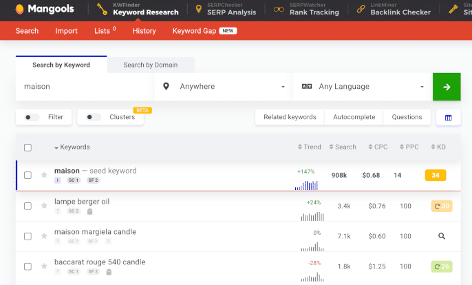This screenshot has height=285, width=472.
Task: Click the SERPChecker pin icon
Action: (198, 9)
